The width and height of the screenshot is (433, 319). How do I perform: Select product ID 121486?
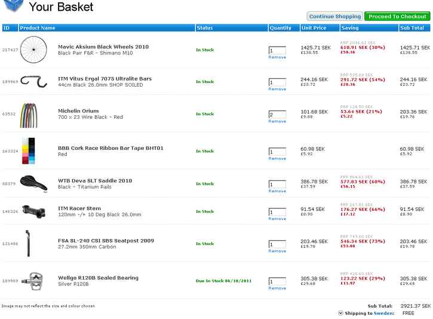[x=10, y=244]
